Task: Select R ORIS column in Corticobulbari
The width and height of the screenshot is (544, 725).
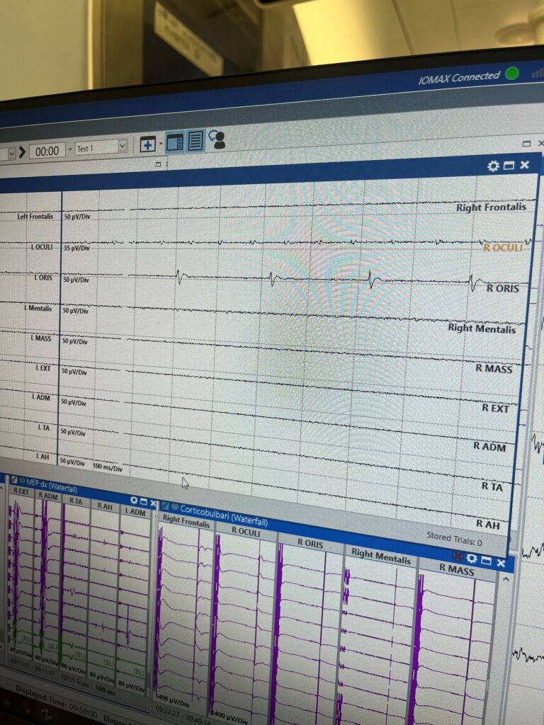Action: [x=310, y=543]
